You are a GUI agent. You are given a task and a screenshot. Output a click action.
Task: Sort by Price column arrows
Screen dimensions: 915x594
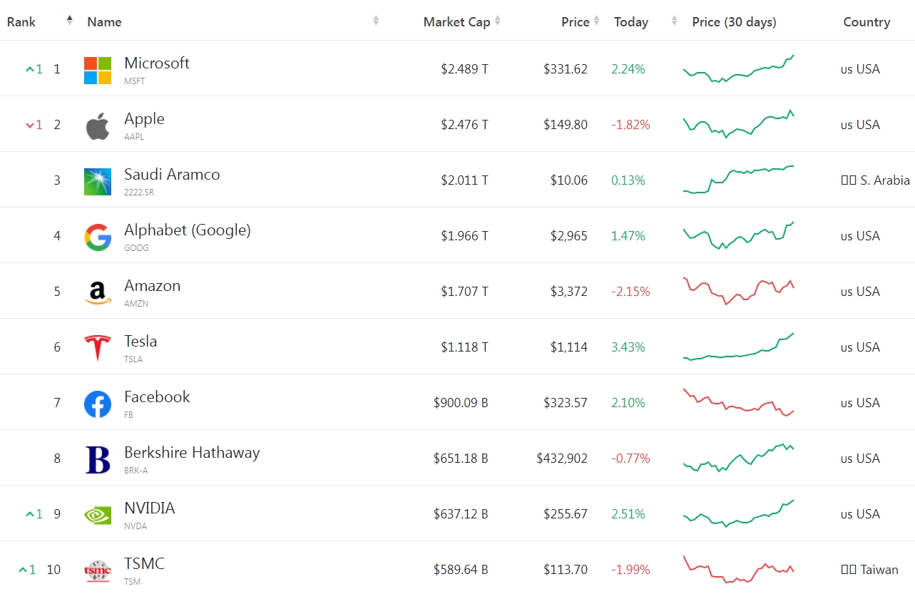596,21
